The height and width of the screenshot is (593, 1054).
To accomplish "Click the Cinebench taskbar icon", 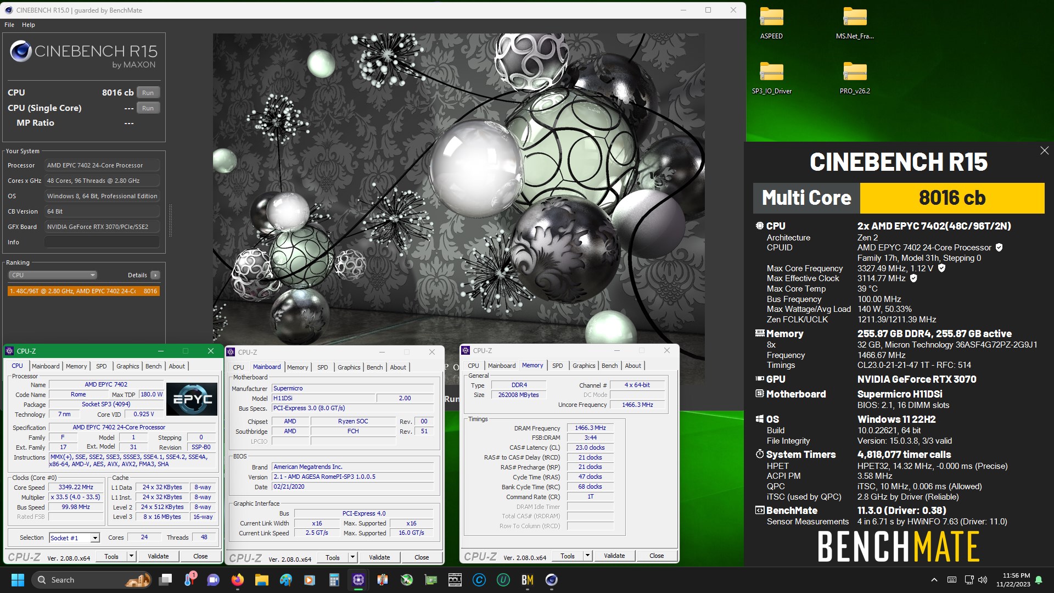I will pyautogui.click(x=552, y=580).
